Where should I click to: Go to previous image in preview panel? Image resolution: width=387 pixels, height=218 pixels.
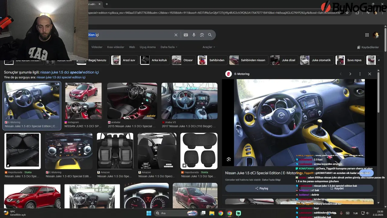[340, 74]
